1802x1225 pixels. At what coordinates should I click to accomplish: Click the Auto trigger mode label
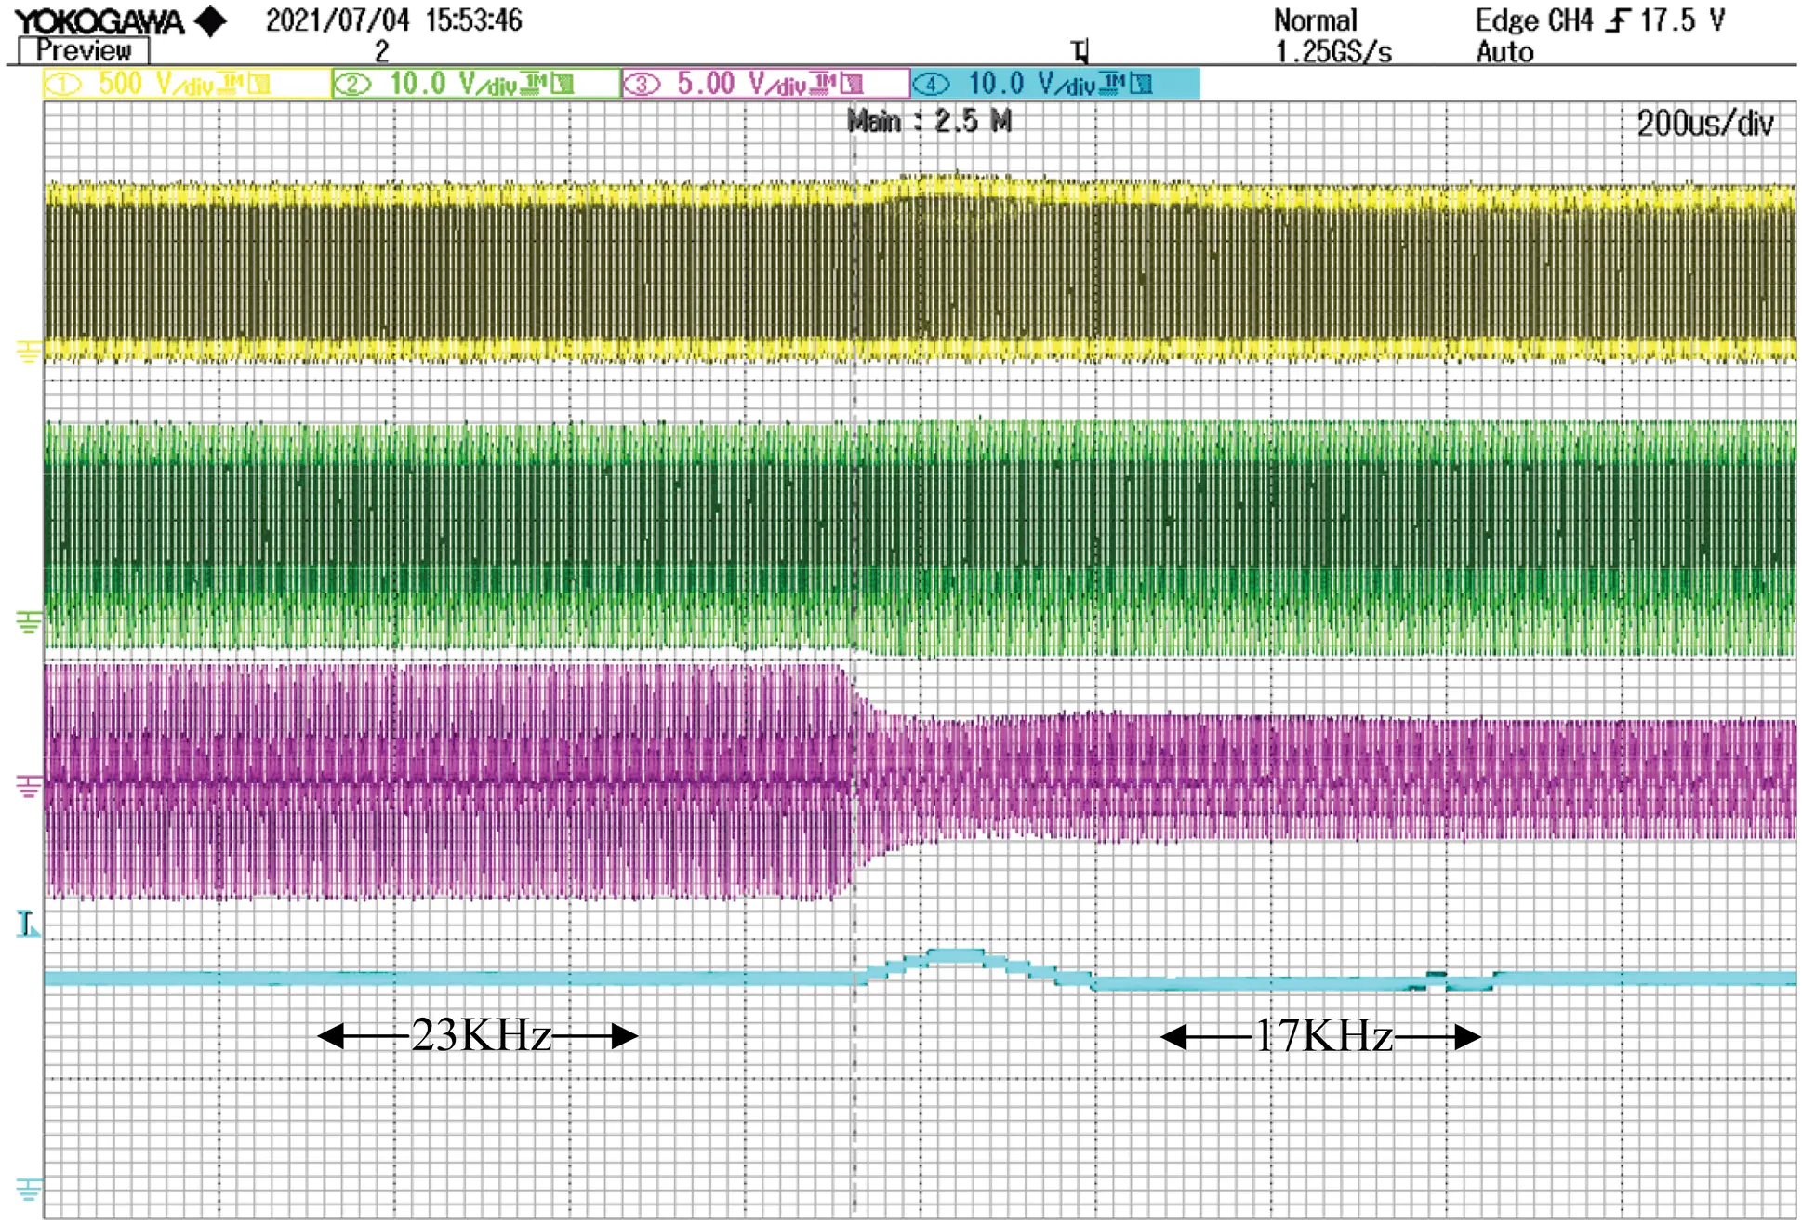coord(1504,52)
